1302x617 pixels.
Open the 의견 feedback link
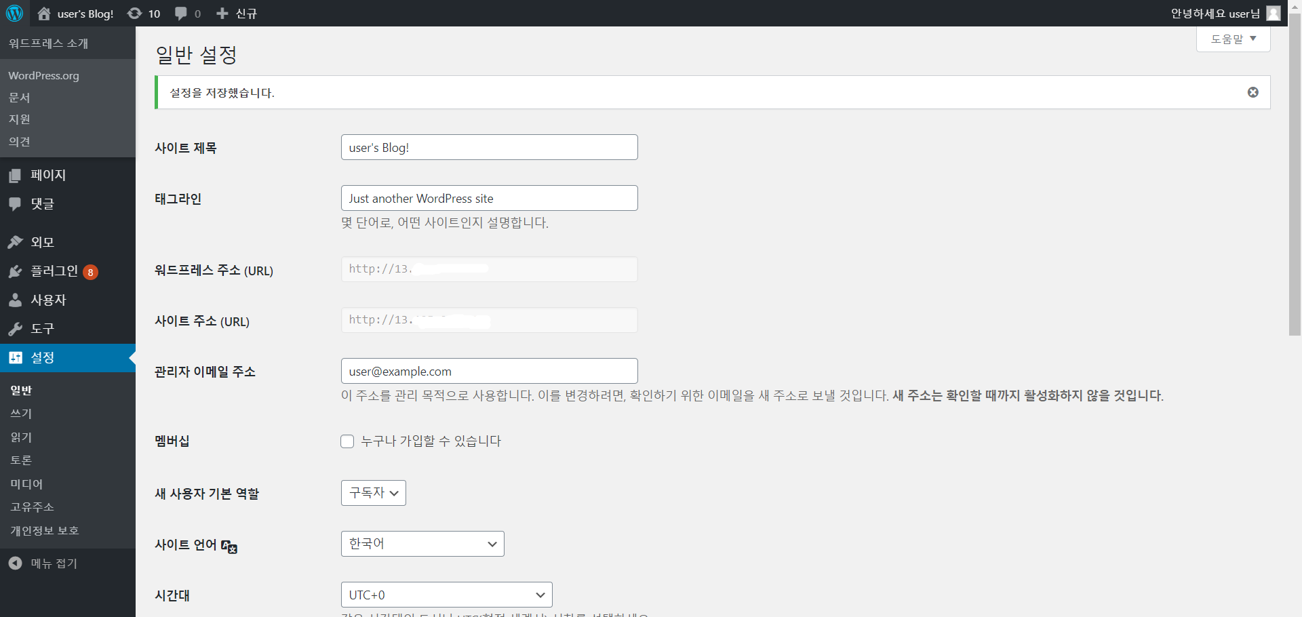click(19, 142)
